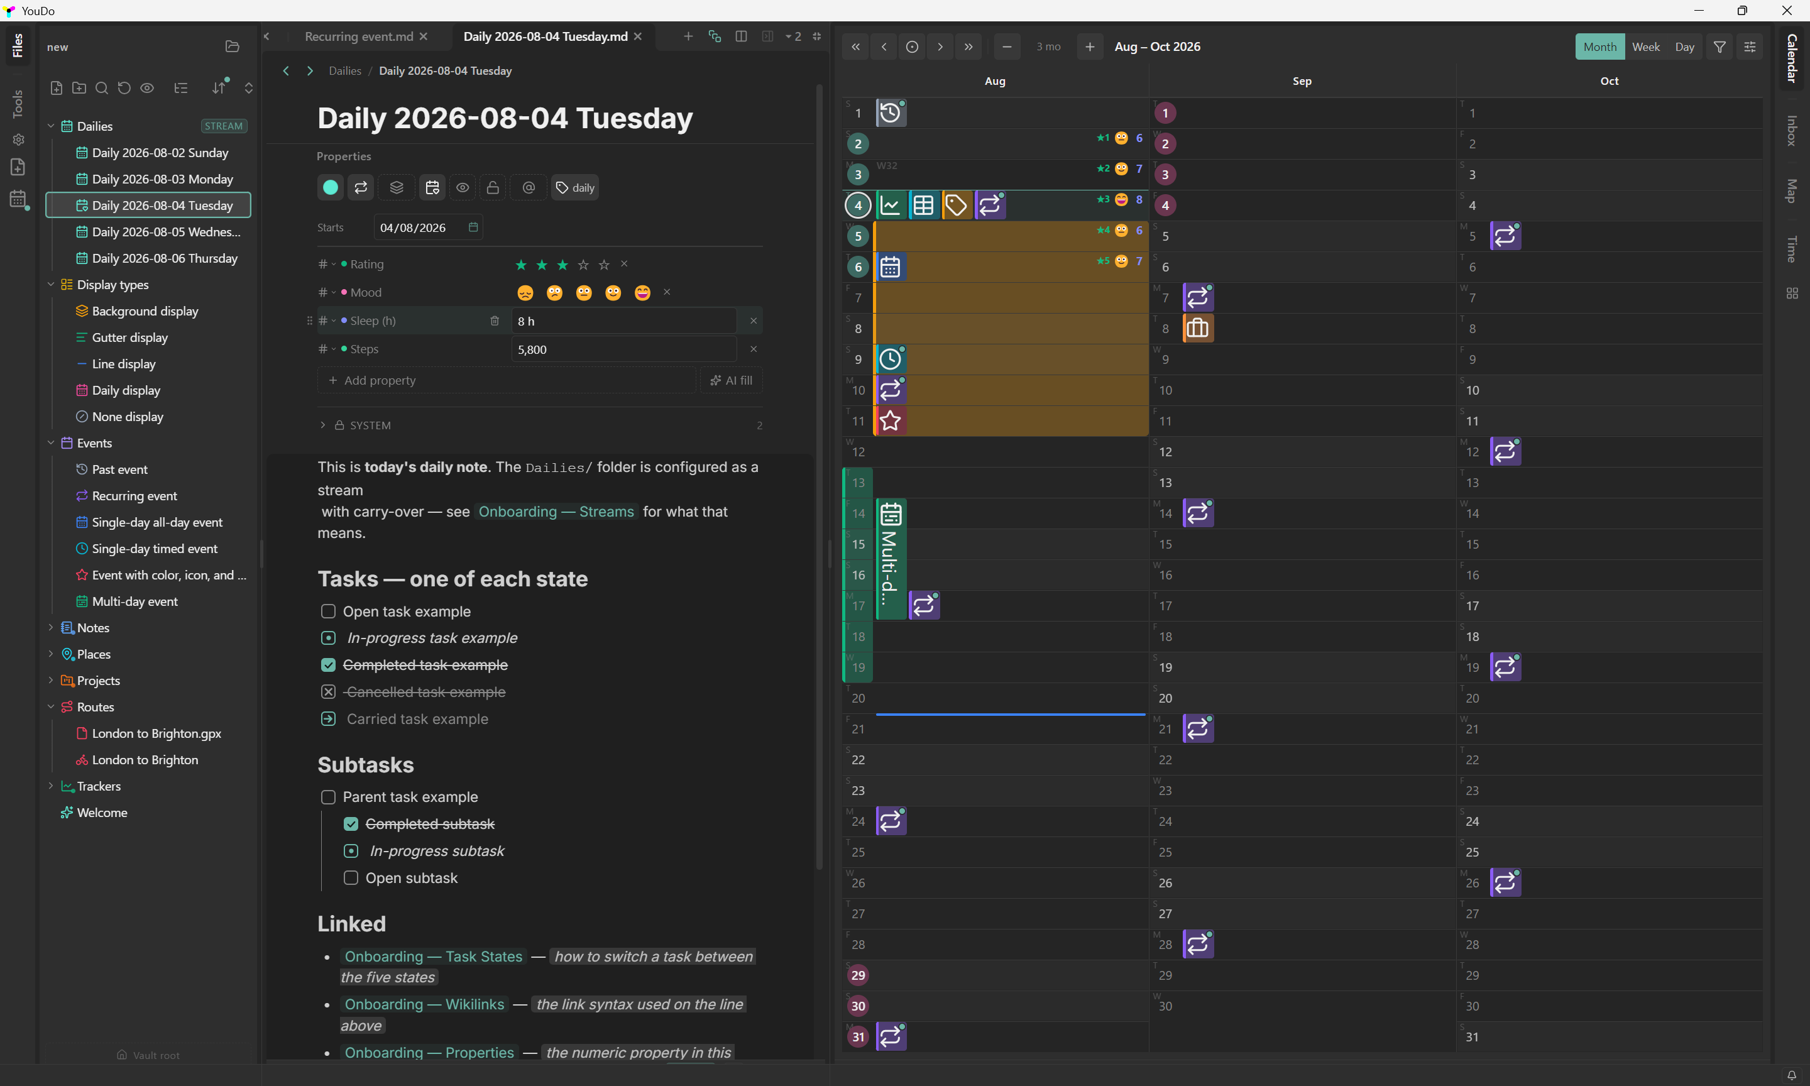Open the table icon on Aug 4

pyautogui.click(x=923, y=205)
